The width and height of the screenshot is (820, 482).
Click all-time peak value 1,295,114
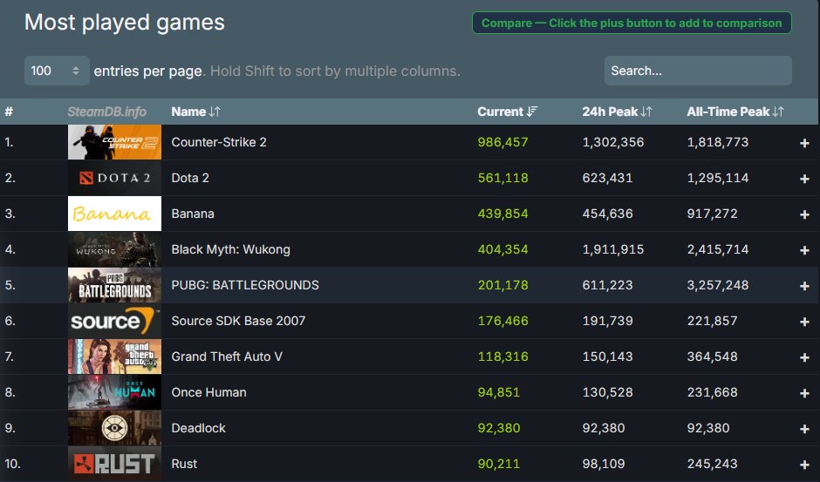[x=717, y=178]
